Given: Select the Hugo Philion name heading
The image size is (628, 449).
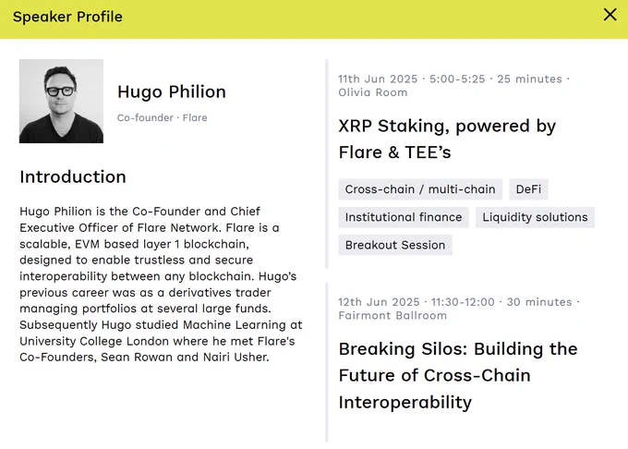Looking at the screenshot, I should pos(172,91).
